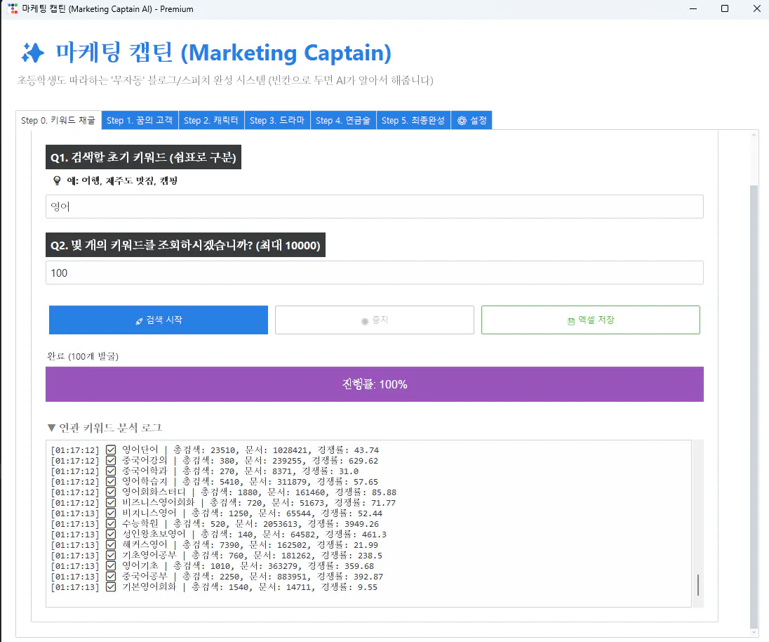The width and height of the screenshot is (769, 642).
Task: Switch to the Step 1 꿈의 고객 tab
Action: coord(139,119)
